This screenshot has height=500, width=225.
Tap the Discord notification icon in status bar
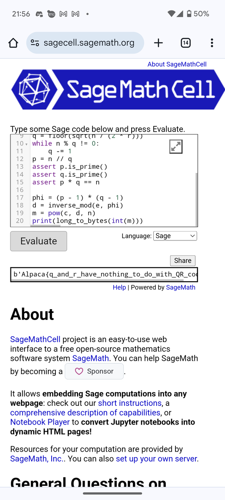39,14
